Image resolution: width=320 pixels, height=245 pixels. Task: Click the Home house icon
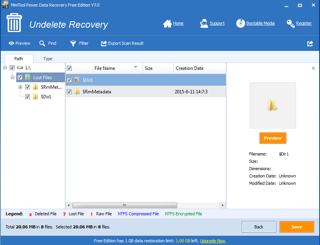(168, 24)
